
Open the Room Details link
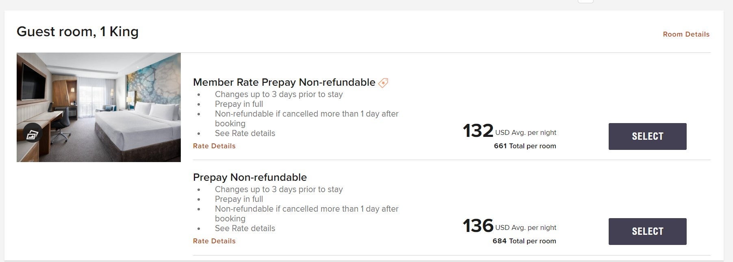point(686,35)
